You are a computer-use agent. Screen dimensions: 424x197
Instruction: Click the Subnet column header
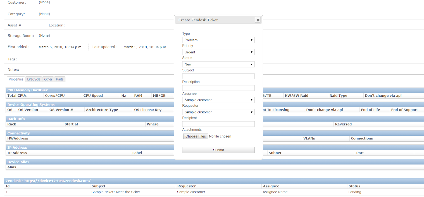(275, 153)
